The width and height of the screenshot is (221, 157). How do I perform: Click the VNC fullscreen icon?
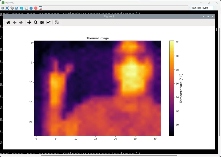point(7,8)
